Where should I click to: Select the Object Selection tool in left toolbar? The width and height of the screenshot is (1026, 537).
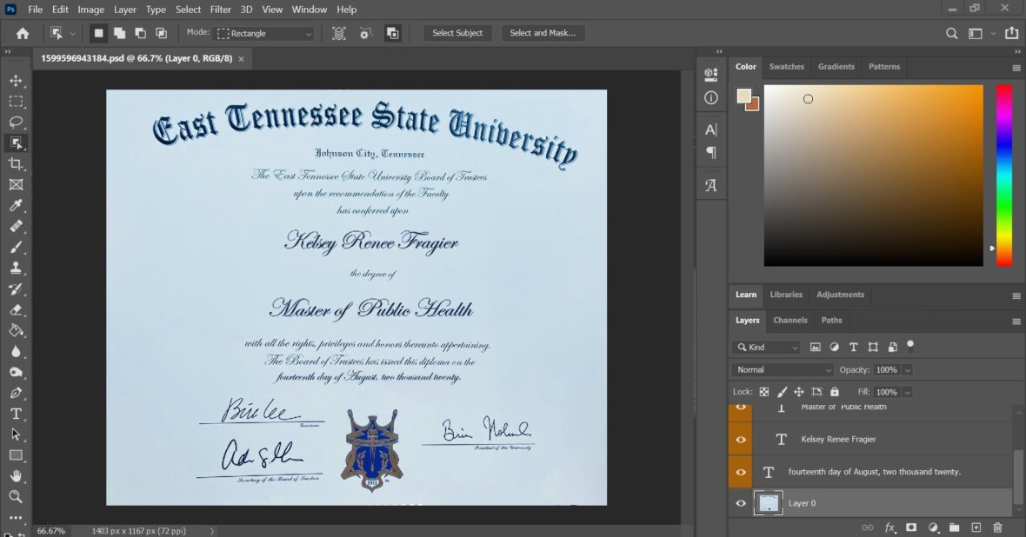point(16,143)
